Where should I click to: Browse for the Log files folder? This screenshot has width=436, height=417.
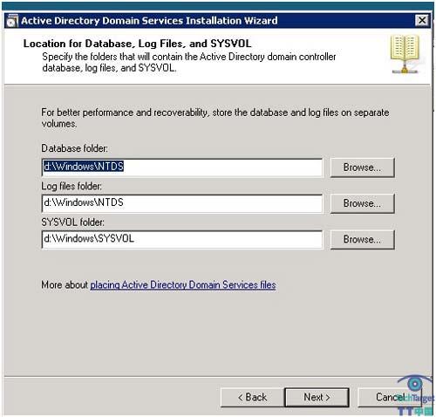(x=362, y=203)
